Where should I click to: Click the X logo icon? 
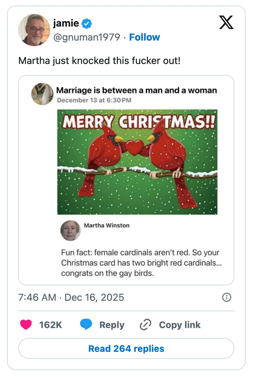coord(226,23)
